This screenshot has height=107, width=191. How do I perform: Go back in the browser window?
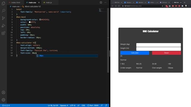coord(113,6)
